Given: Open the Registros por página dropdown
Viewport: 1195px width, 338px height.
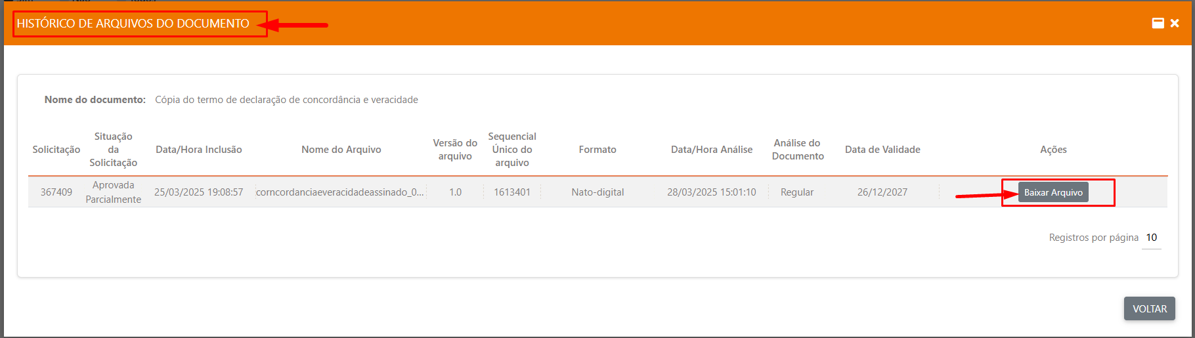Looking at the screenshot, I should click(1151, 238).
